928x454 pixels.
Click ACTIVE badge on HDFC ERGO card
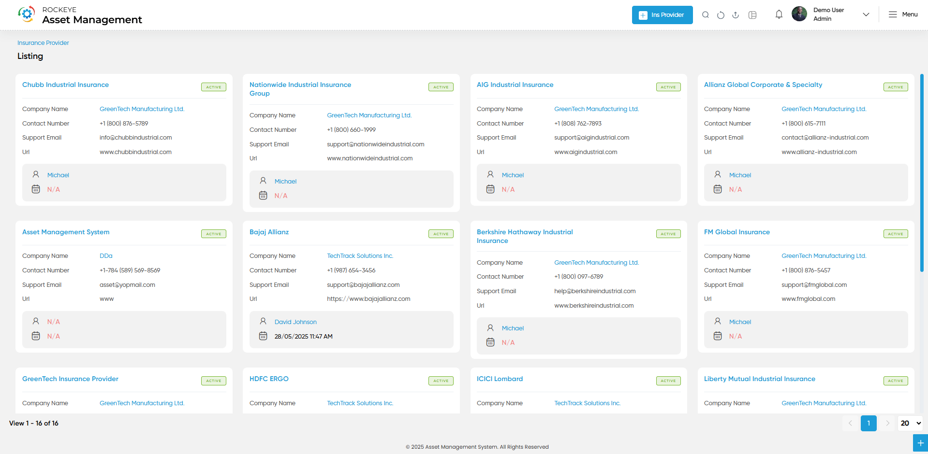[x=441, y=381]
